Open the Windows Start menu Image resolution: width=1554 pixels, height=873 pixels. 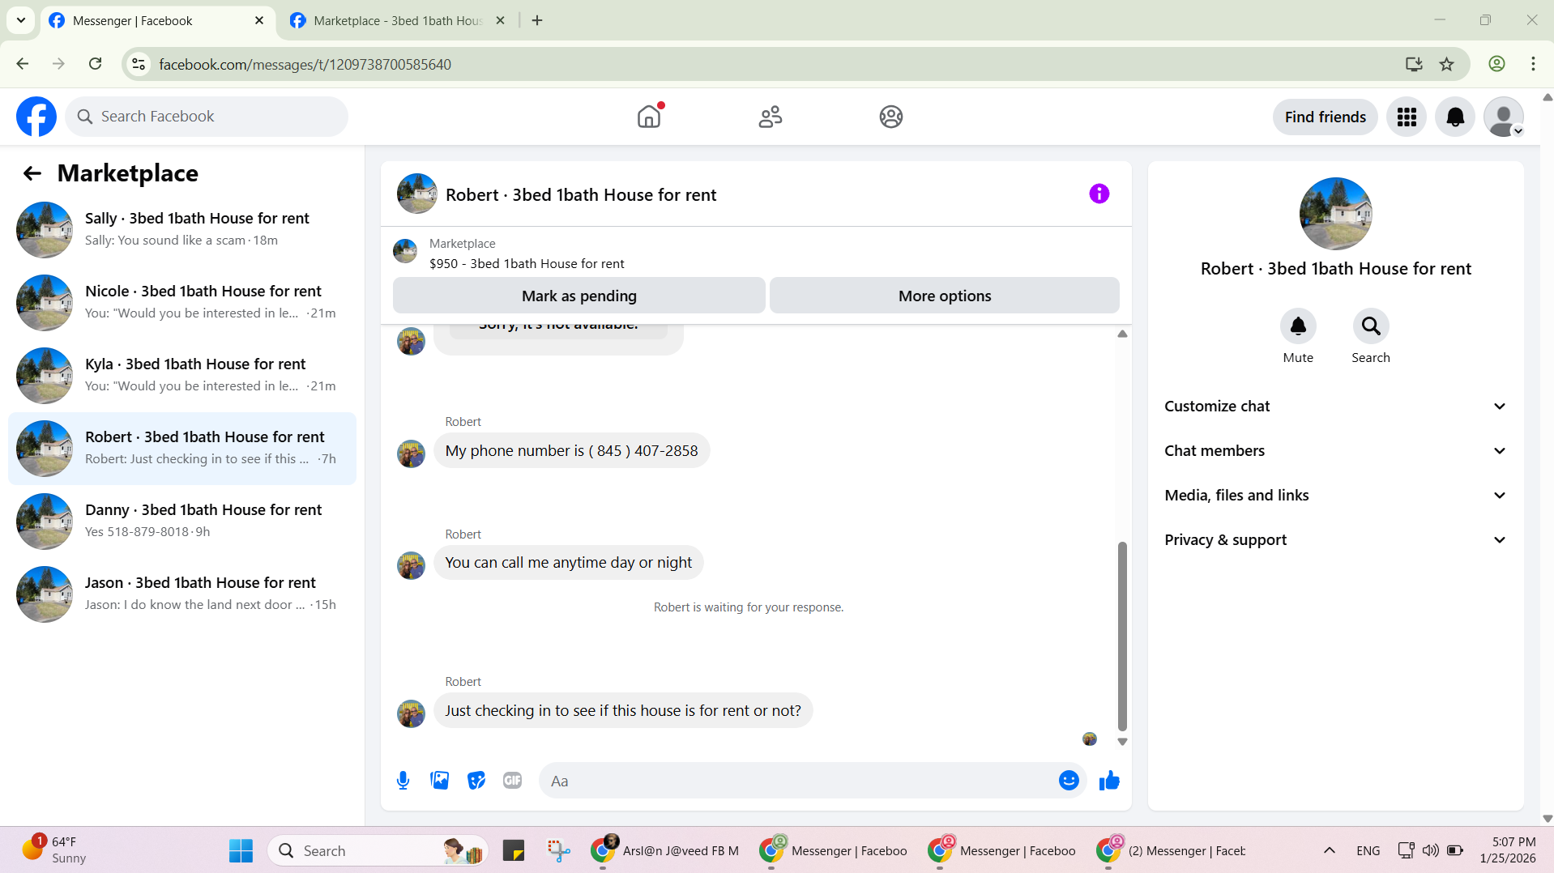tap(241, 850)
